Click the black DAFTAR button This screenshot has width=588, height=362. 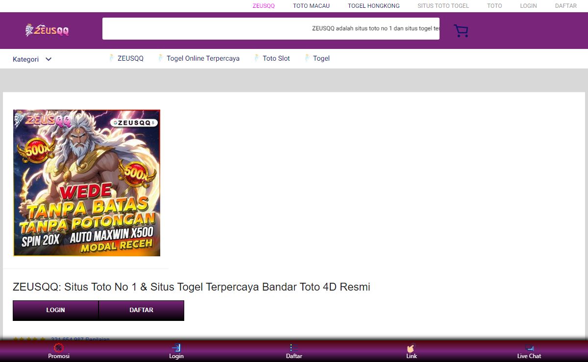(141, 310)
